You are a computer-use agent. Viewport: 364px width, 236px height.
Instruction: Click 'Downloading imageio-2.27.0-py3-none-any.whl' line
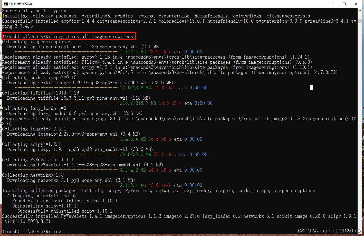[x=73, y=134]
